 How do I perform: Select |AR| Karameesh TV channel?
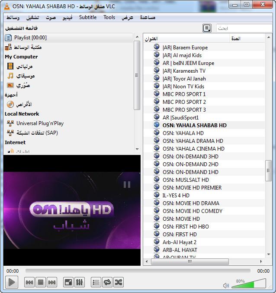tap(204, 71)
